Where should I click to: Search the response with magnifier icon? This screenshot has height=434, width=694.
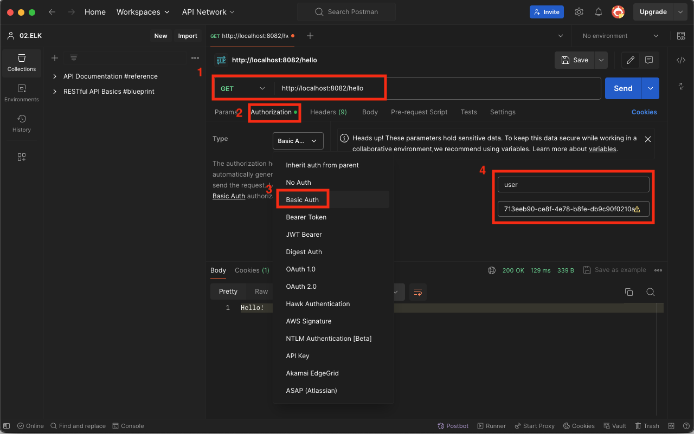pos(651,292)
